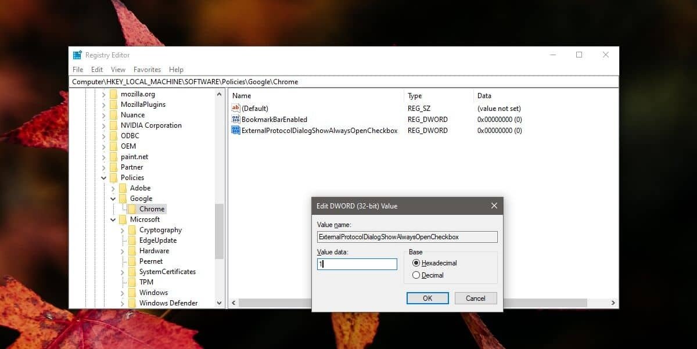Click the Windows Defender folder icon
This screenshot has width=697, height=349.
[x=132, y=303]
